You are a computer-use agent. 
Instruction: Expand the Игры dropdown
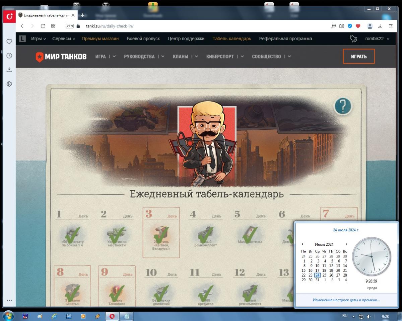pyautogui.click(x=39, y=39)
